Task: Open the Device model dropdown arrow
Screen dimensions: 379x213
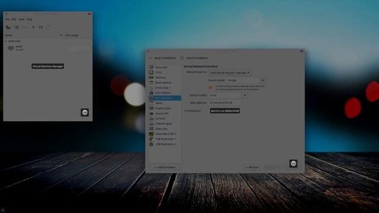Action: [245, 95]
